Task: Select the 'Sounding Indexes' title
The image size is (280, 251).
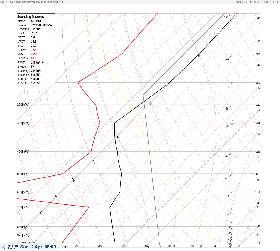Action: pyautogui.click(x=30, y=16)
